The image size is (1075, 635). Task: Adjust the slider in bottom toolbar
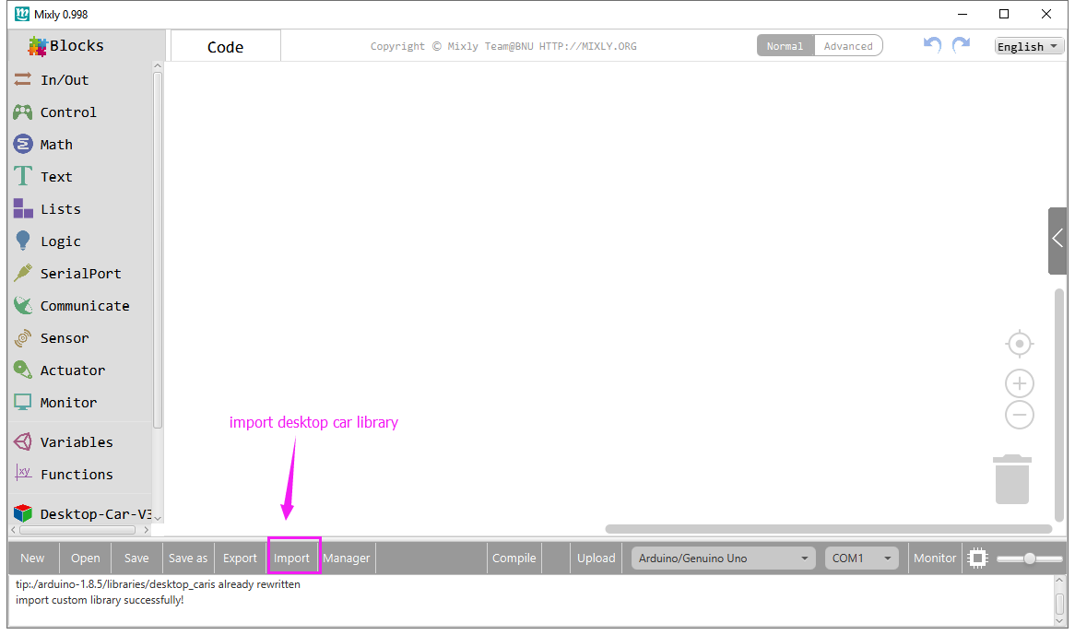1029,558
